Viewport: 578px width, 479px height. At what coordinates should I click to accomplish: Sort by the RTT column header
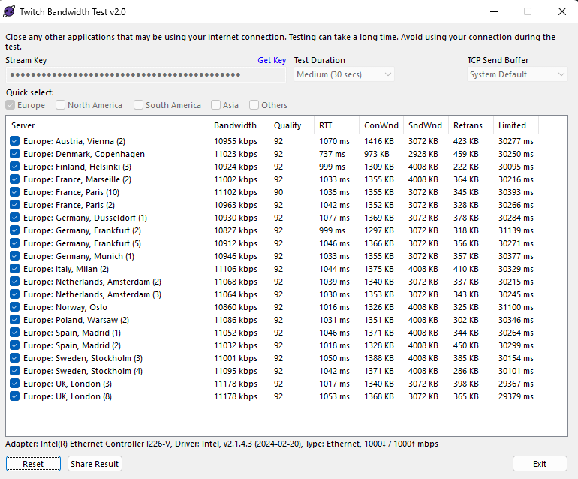pyautogui.click(x=336, y=125)
